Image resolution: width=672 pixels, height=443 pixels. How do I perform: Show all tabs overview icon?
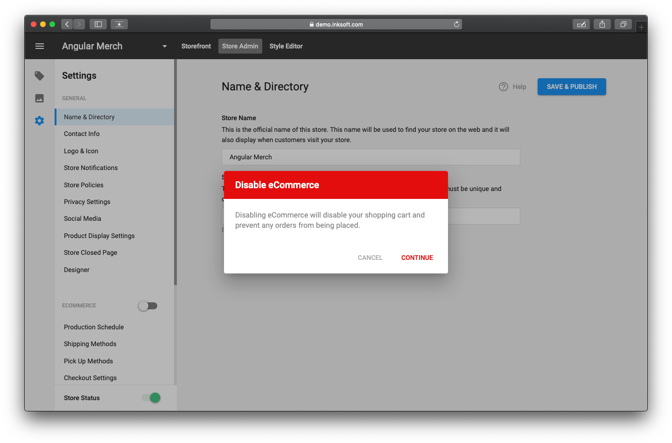coord(623,24)
